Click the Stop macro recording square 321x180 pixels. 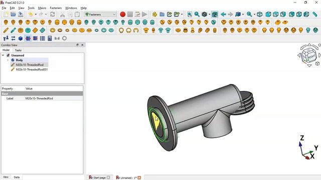point(130,14)
